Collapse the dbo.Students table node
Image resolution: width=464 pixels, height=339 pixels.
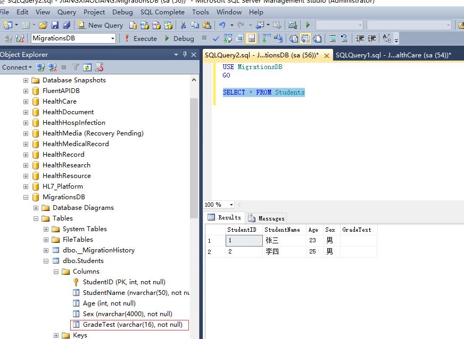tap(46, 261)
